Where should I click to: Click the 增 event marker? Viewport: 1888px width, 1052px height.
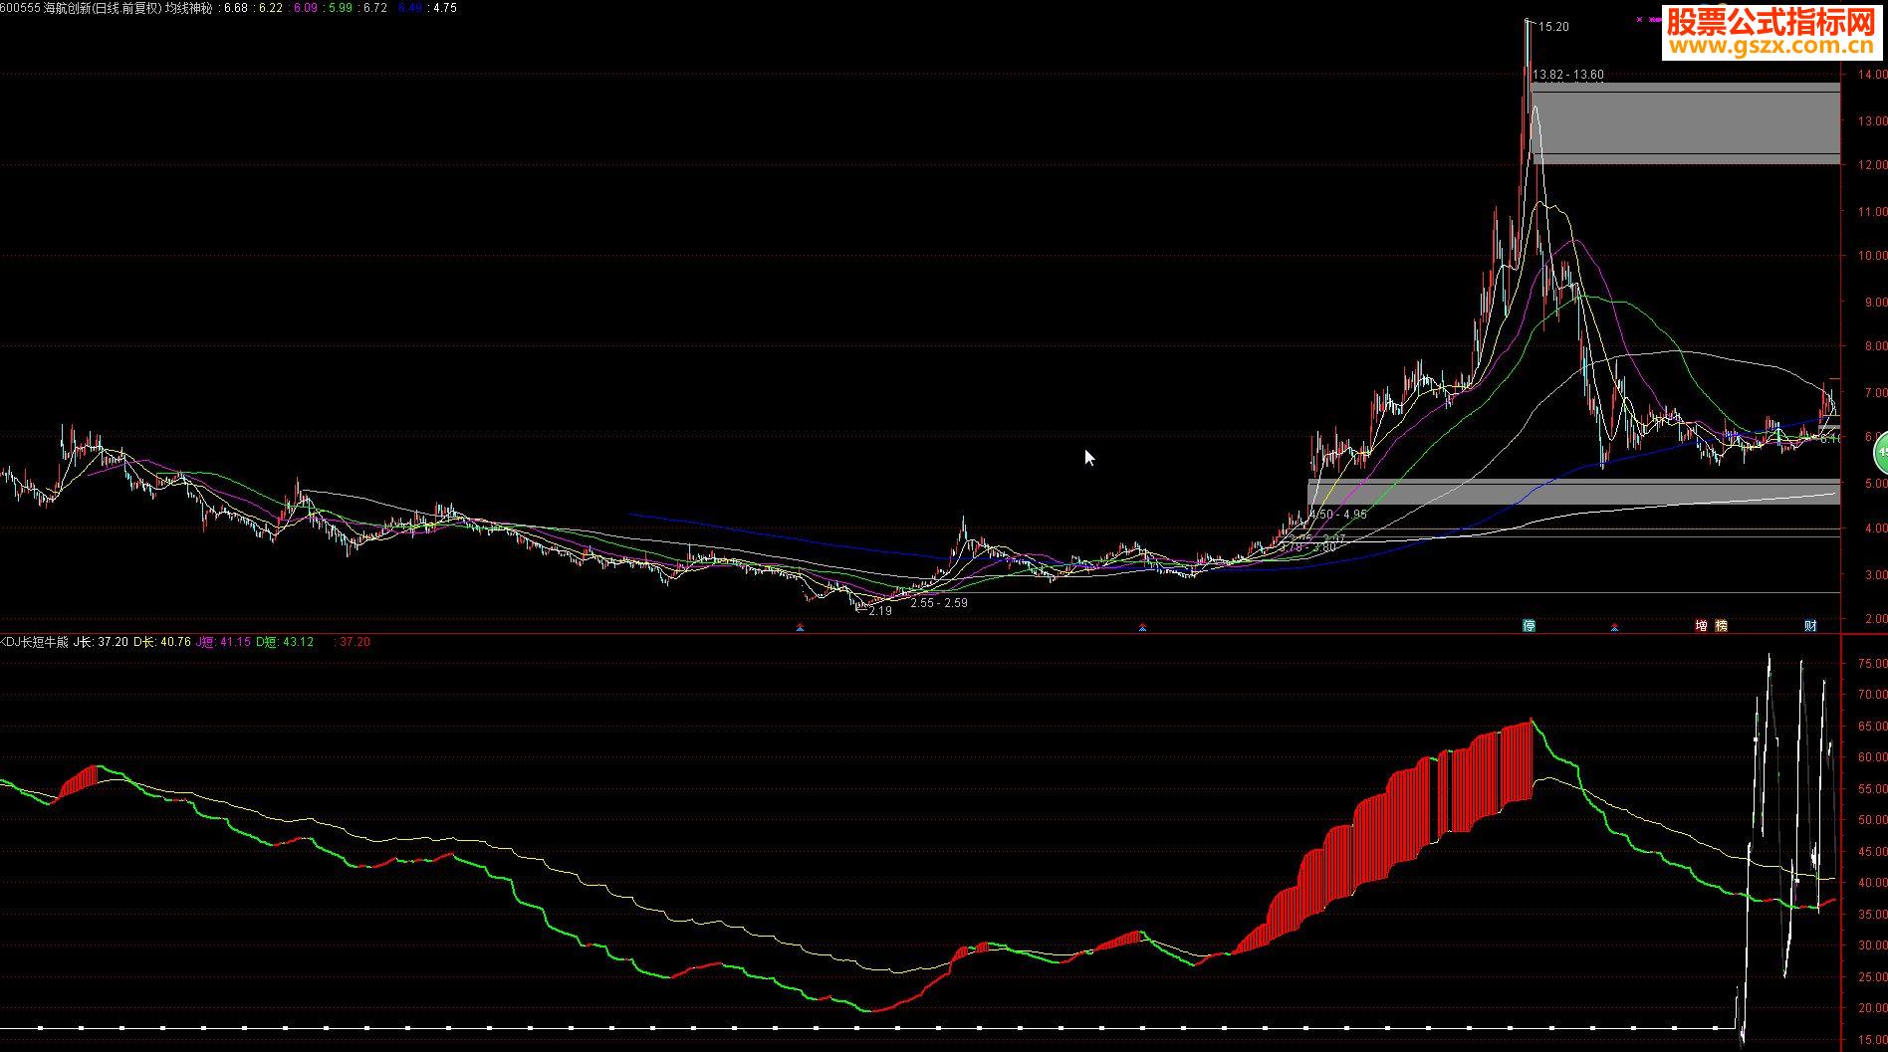tap(1702, 625)
